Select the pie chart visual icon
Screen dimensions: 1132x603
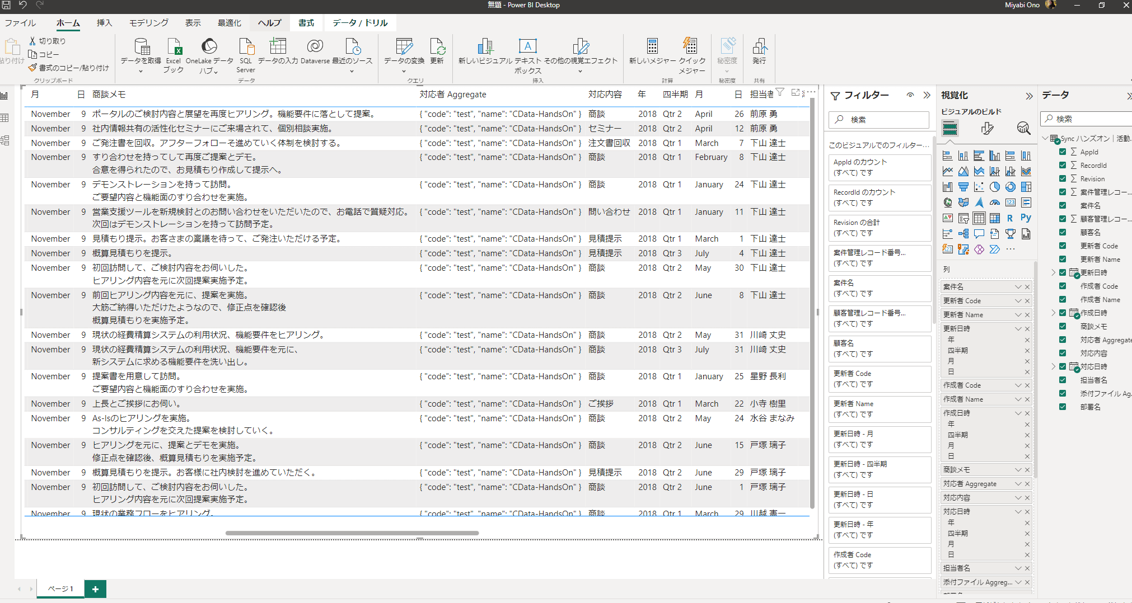tap(994, 187)
